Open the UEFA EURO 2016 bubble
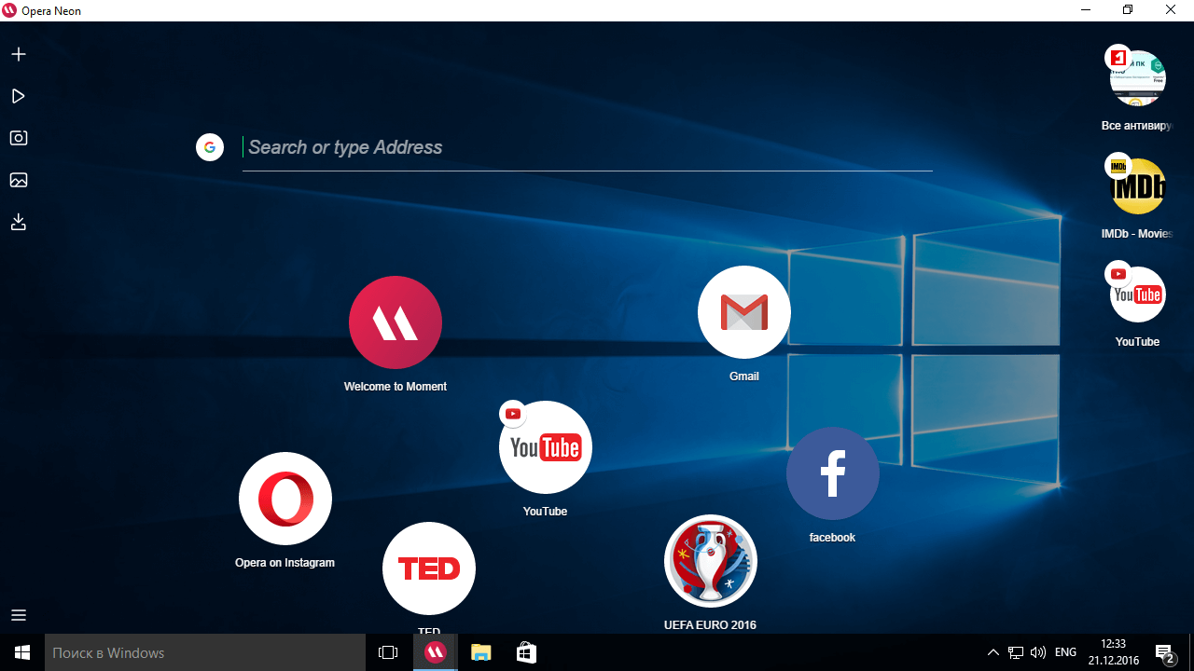The height and width of the screenshot is (671, 1194). (711, 561)
